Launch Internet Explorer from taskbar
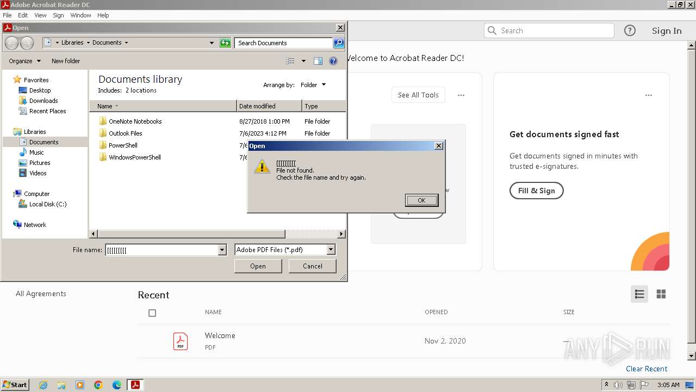Image resolution: width=696 pixels, height=392 pixels. 43,385
